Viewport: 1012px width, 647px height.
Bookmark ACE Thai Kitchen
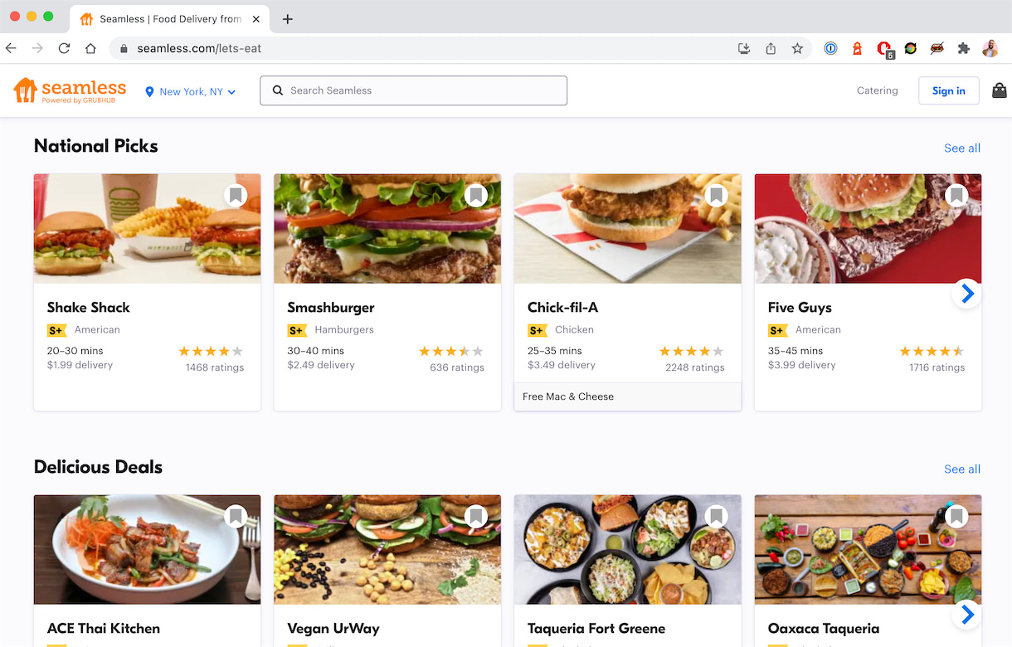click(236, 517)
